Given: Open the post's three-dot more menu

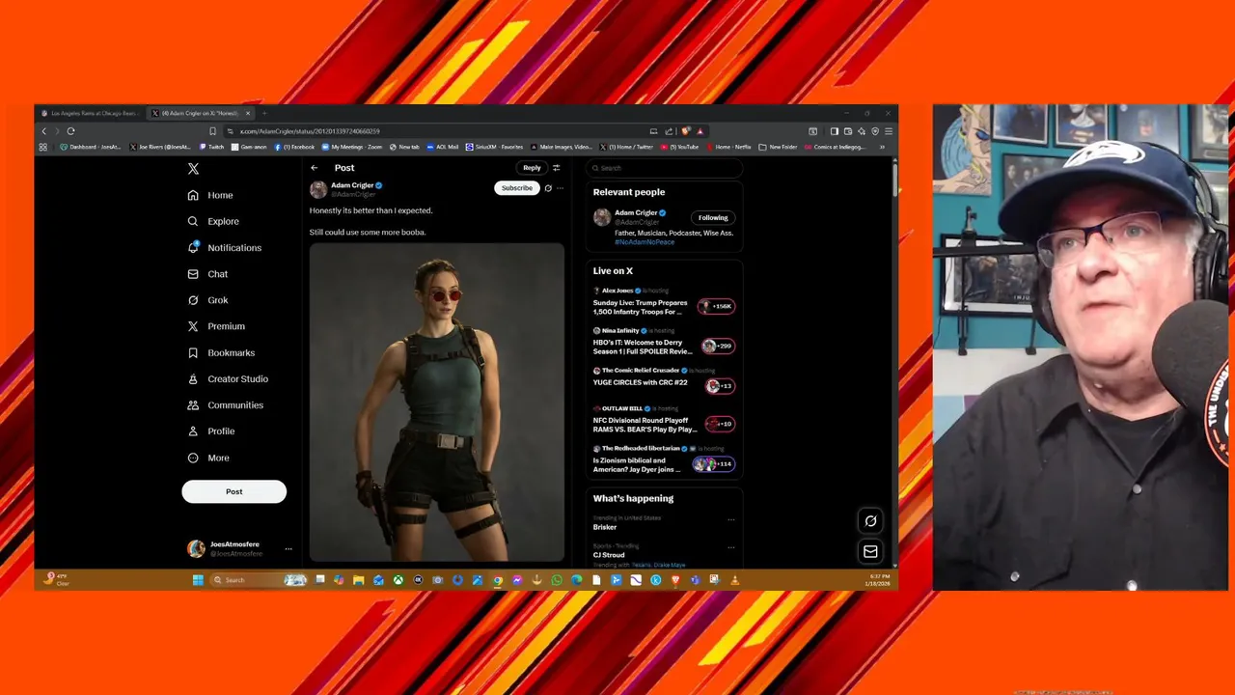Looking at the screenshot, I should pyautogui.click(x=560, y=188).
